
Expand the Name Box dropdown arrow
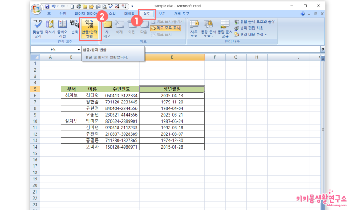click(x=79, y=50)
